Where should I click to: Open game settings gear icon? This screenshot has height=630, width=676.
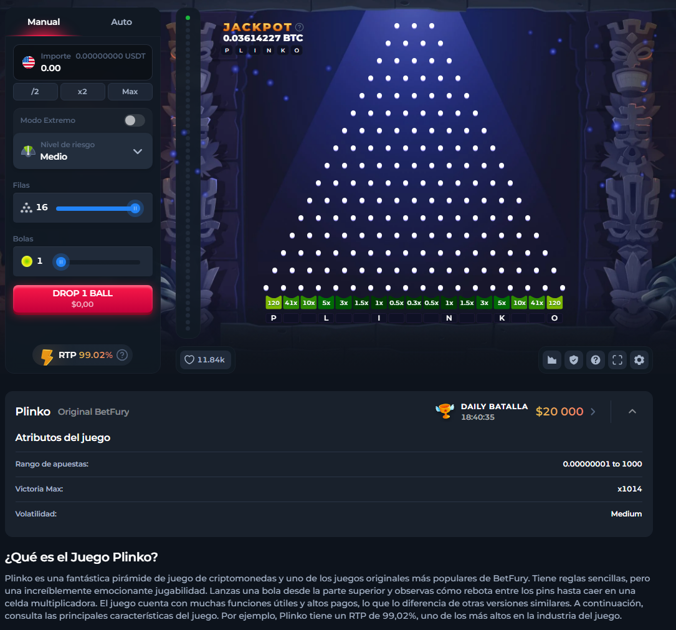pyautogui.click(x=639, y=360)
